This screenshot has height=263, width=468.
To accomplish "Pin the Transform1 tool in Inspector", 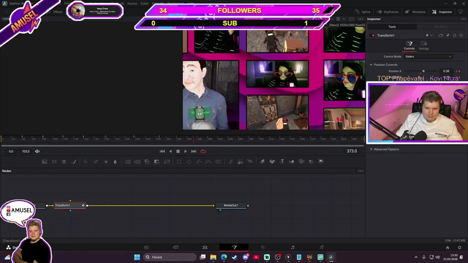I will tap(448, 35).
